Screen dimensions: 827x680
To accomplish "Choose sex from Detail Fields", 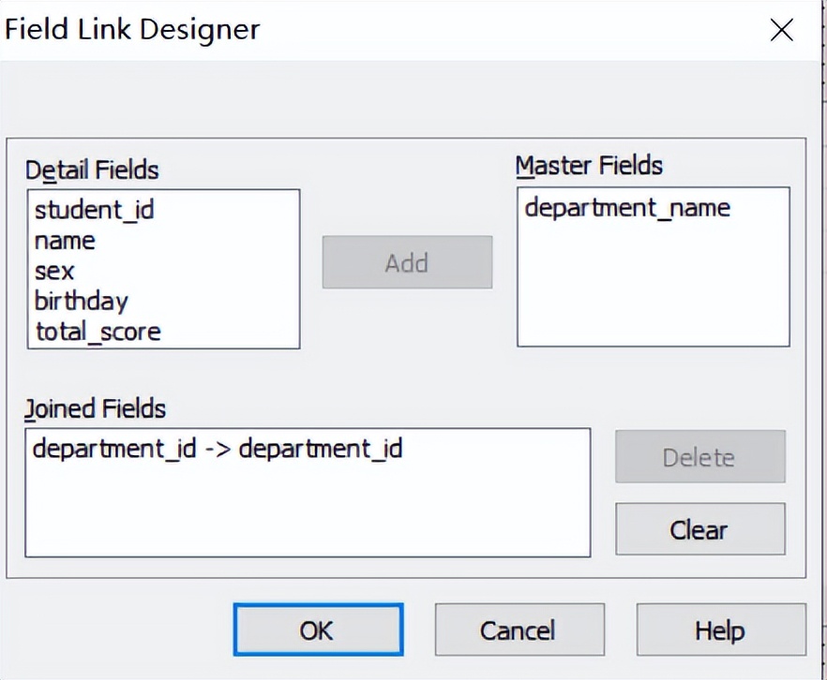I will [54, 272].
